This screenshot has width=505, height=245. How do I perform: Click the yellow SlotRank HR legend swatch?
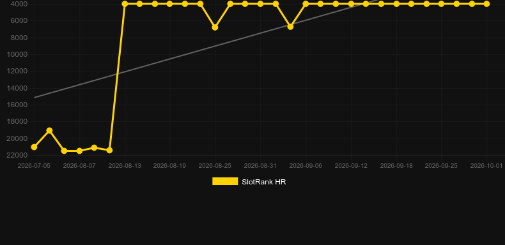pos(225,181)
